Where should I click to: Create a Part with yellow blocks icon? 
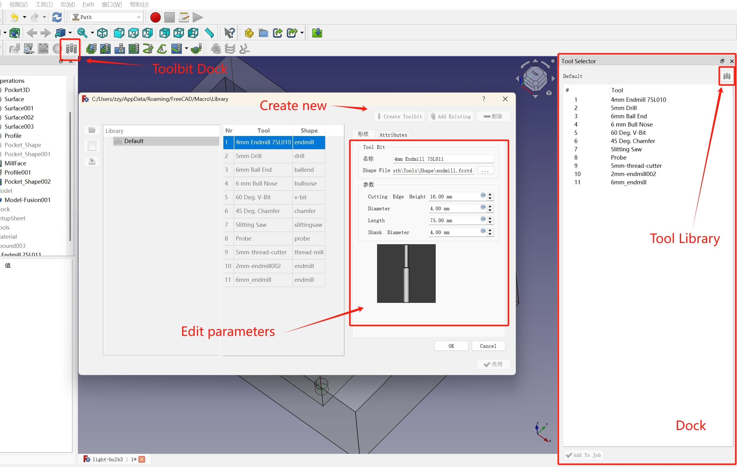coord(249,33)
